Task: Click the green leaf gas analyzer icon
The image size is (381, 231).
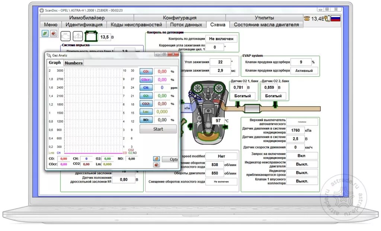Action: click(x=45, y=33)
